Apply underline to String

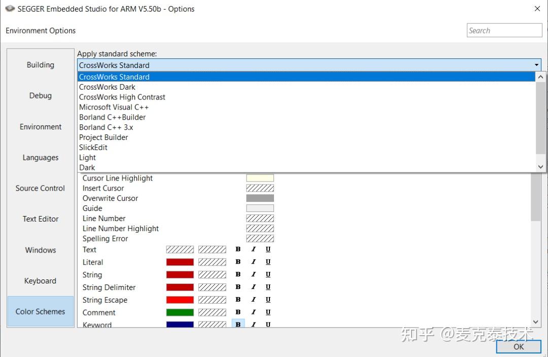(268, 274)
